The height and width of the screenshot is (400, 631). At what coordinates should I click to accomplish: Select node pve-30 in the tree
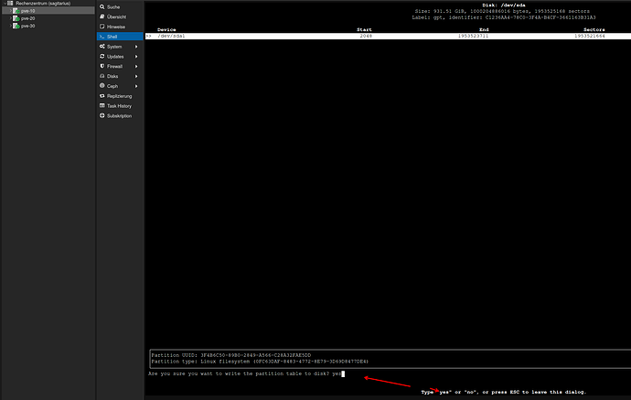[48, 26]
